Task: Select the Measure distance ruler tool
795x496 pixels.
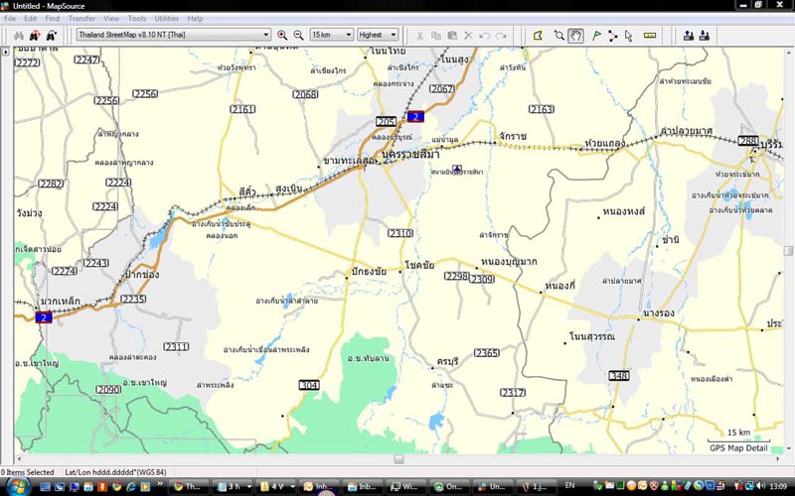Action: coord(650,35)
